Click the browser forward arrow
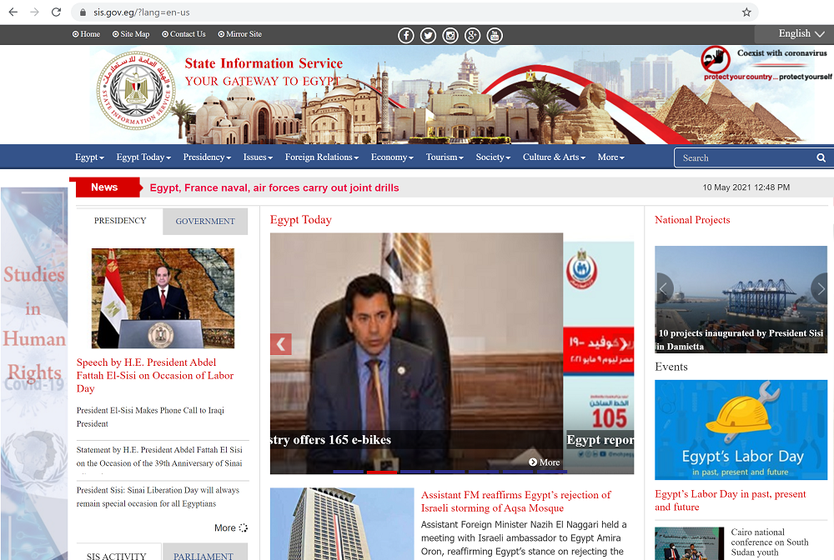This screenshot has height=560, width=834. coord(34,12)
